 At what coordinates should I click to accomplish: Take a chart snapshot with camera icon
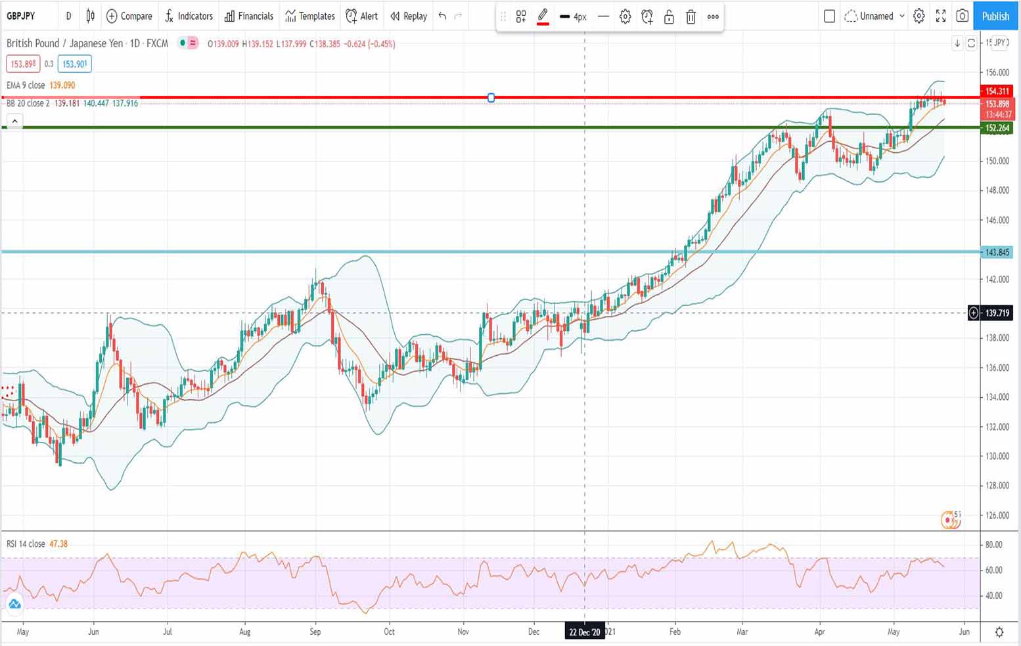(x=962, y=16)
